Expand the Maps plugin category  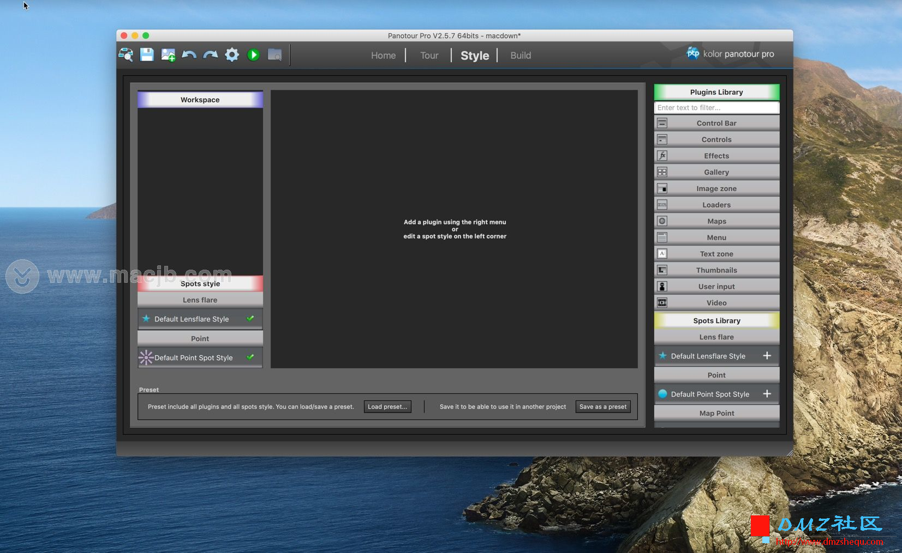[716, 221]
